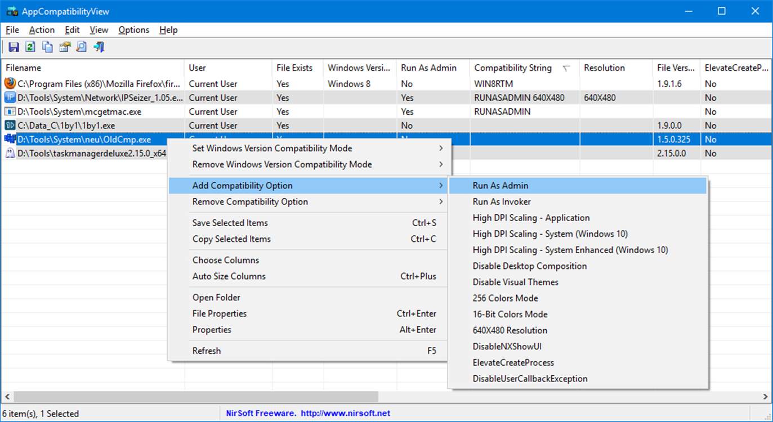The image size is (773, 422).
Task: Click the Properties toolbar icon
Action: (65, 47)
